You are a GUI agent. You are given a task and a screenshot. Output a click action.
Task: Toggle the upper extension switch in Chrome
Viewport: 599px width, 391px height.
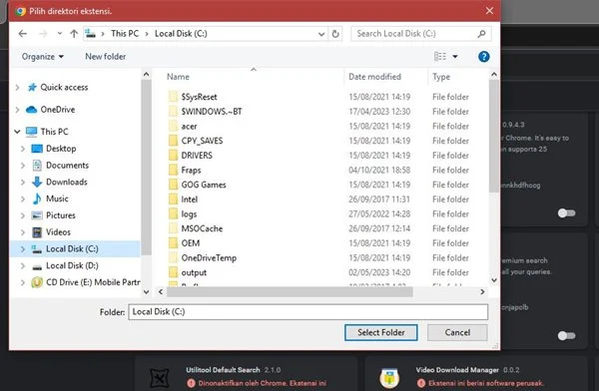pos(566,213)
